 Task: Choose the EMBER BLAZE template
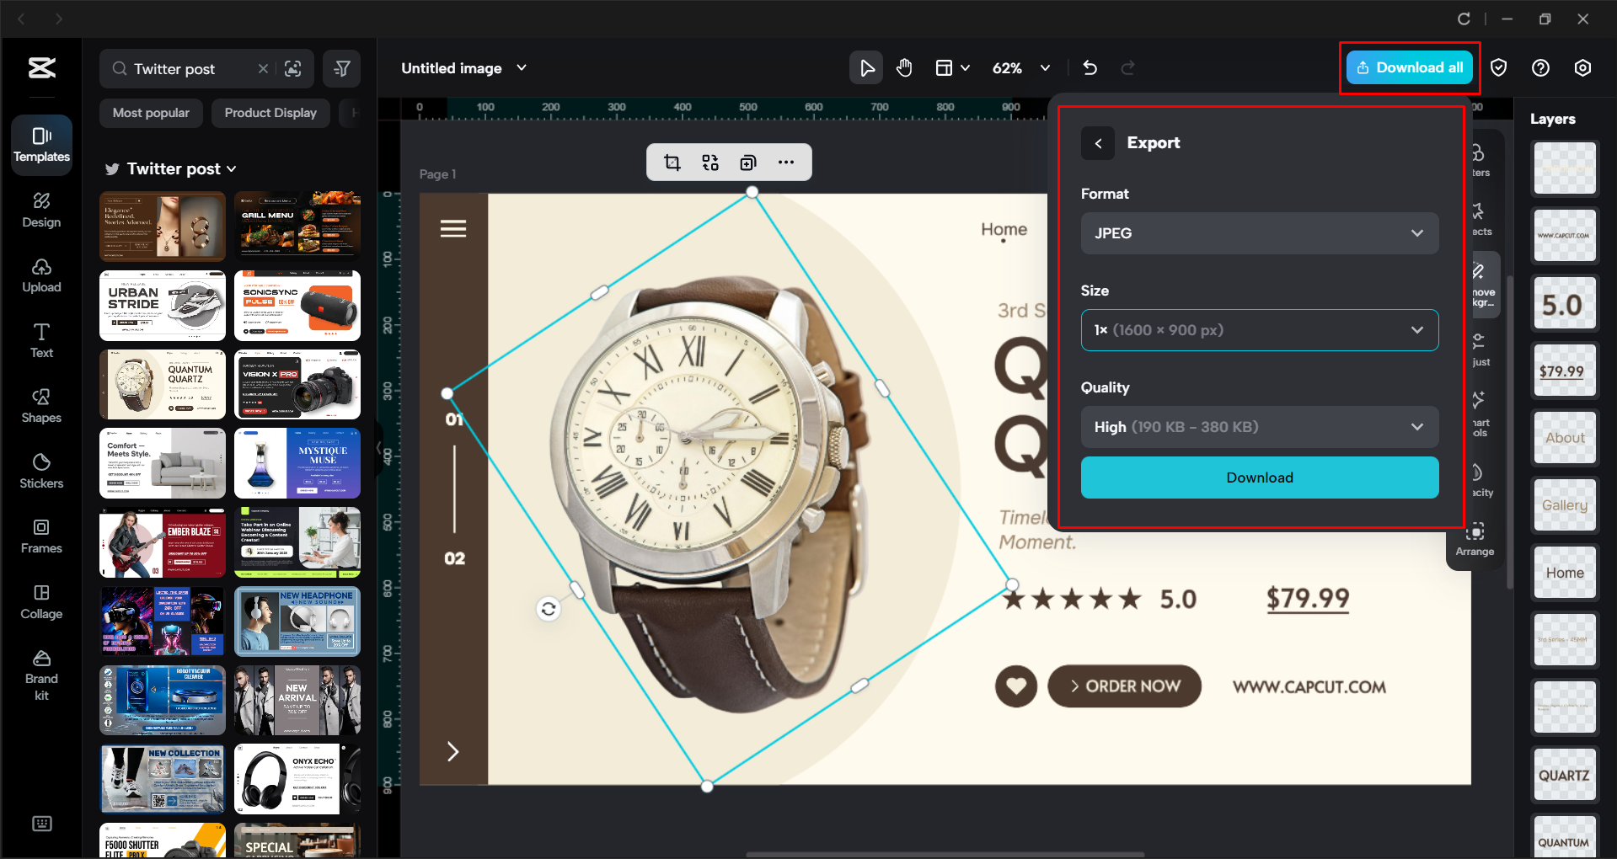coord(163,542)
